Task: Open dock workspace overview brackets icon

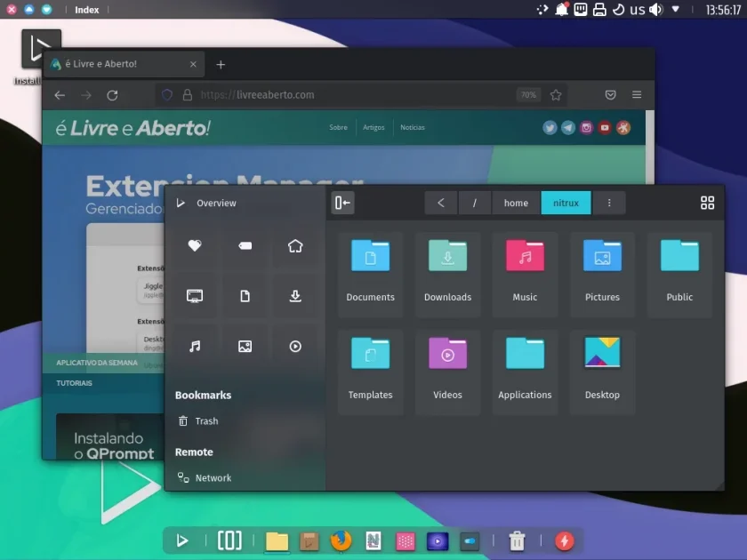Action: pos(229,540)
